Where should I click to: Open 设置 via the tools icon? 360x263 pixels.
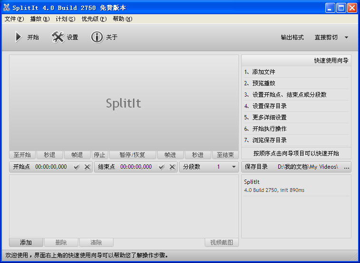(57, 37)
